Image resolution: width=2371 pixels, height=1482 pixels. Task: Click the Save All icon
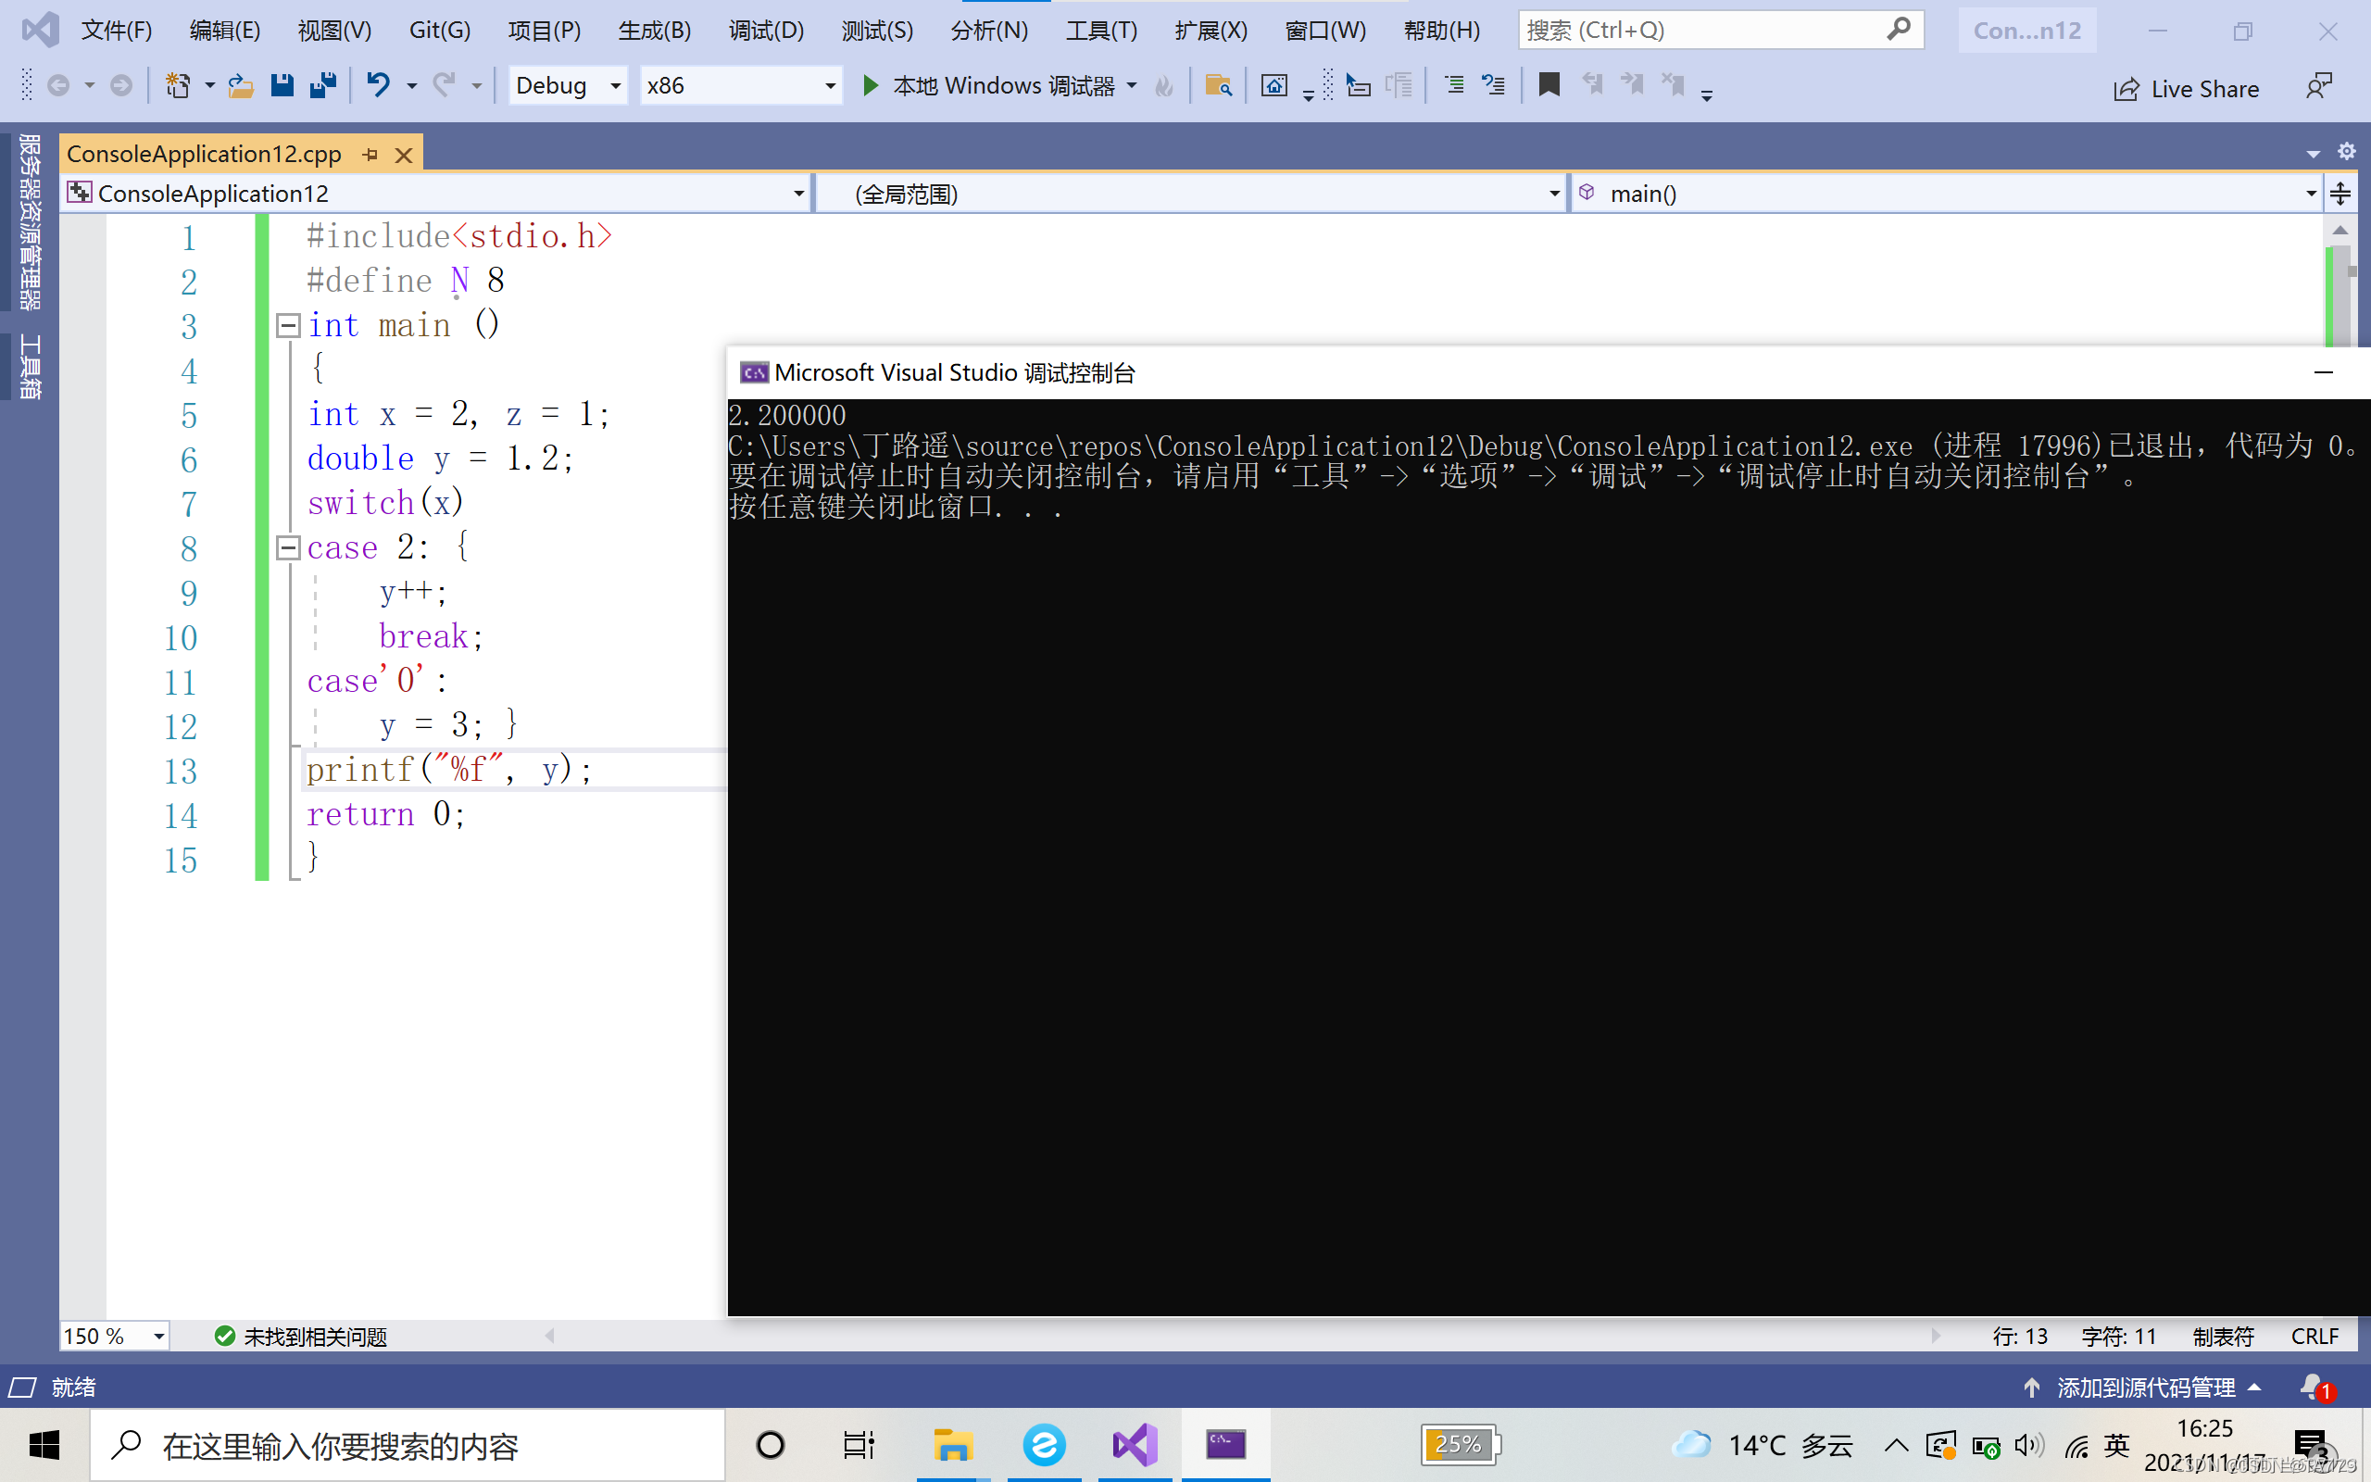click(323, 86)
